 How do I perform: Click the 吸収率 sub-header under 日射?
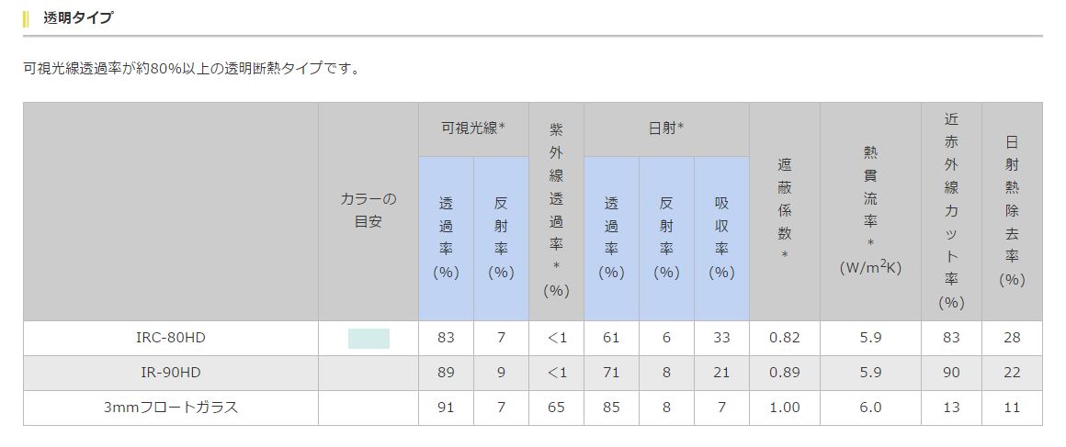point(721,238)
